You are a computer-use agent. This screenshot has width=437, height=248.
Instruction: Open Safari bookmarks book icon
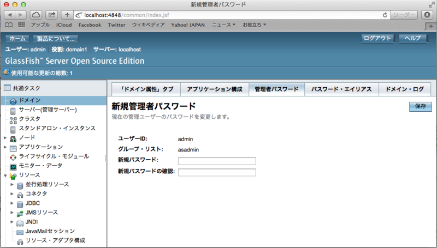coord(9,25)
